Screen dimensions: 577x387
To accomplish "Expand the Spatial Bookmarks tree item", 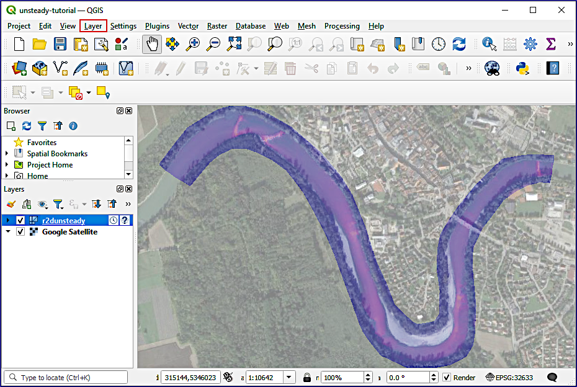I will click(6, 153).
